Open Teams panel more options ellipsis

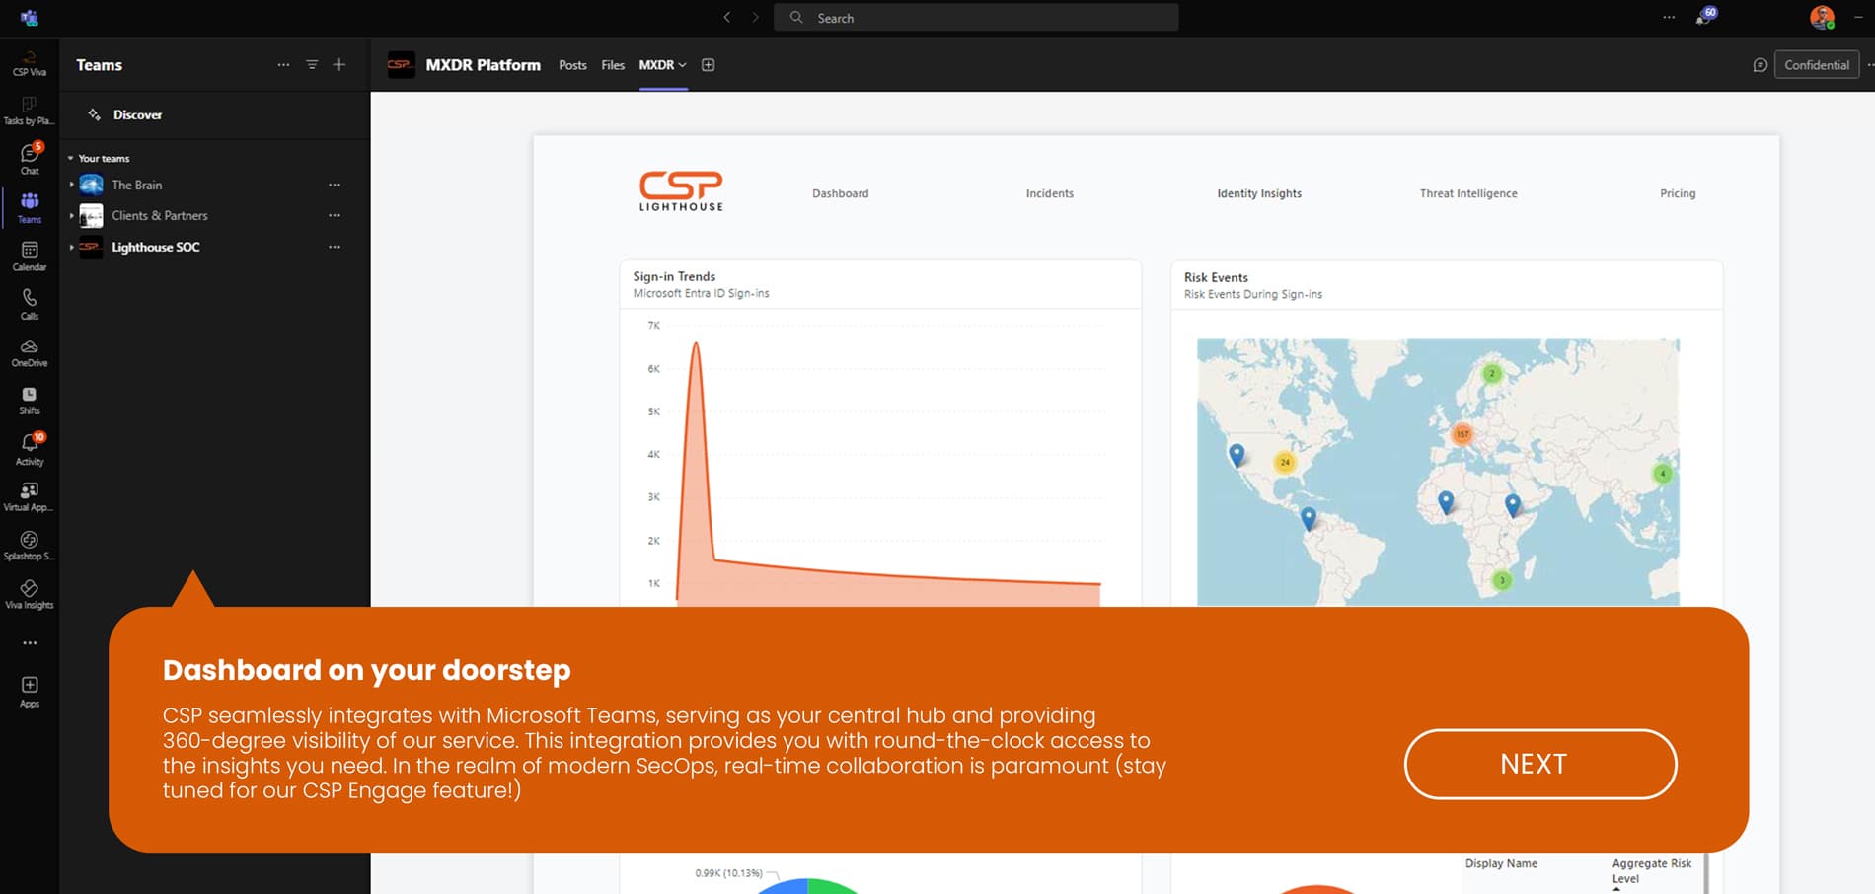tap(283, 65)
